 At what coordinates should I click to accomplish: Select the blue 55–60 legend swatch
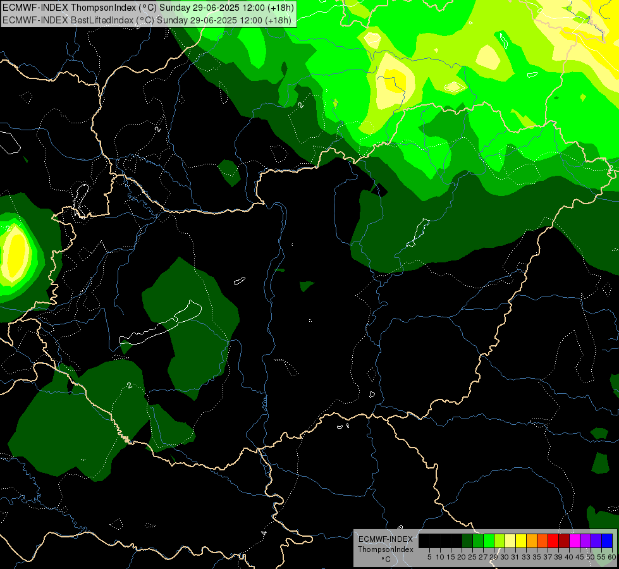pyautogui.click(x=607, y=541)
